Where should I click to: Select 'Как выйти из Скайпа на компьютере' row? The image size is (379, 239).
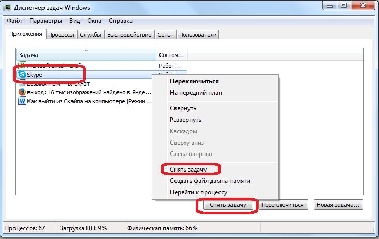pyautogui.click(x=84, y=101)
